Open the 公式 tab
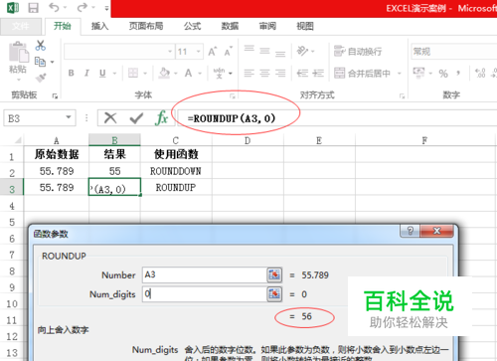 tap(192, 26)
